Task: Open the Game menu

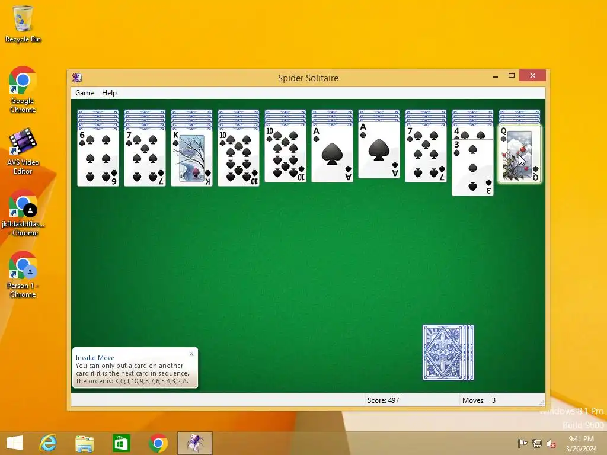Action: (x=84, y=93)
